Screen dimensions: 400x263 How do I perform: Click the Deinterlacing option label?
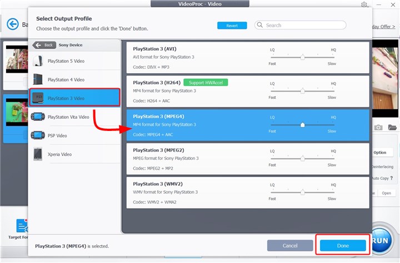382,166
